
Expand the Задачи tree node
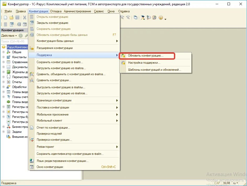[3, 132]
